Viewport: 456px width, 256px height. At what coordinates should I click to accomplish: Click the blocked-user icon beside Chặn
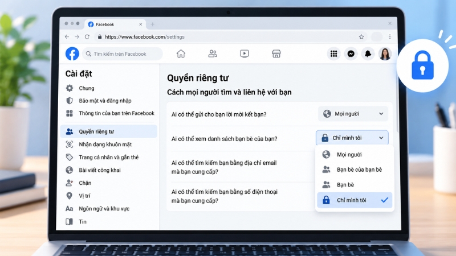[69, 183]
